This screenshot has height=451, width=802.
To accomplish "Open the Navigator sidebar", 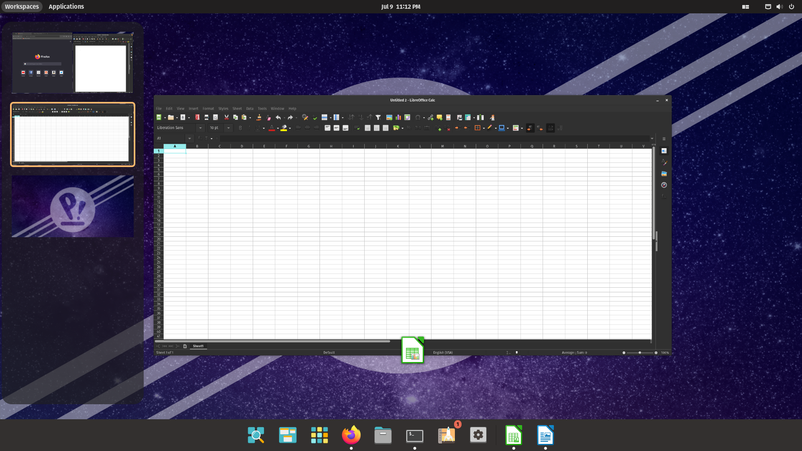I will [664, 185].
